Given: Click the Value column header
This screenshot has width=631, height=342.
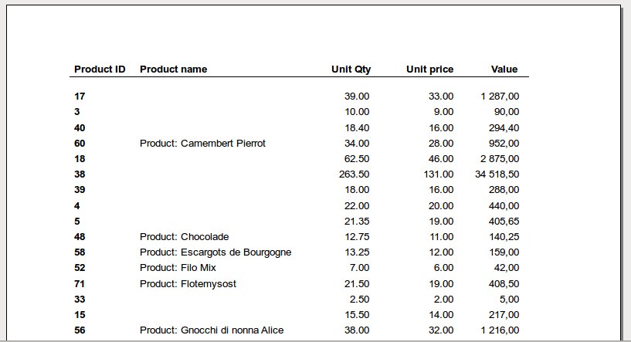Looking at the screenshot, I should click(x=504, y=69).
